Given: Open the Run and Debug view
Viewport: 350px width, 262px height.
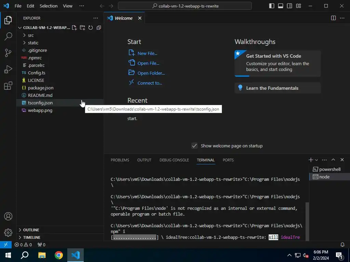Looking at the screenshot, I should click(8, 69).
